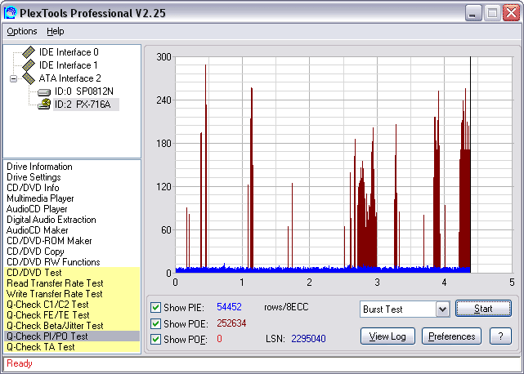
Task: Click the black position marker line in graph
Action: point(471,165)
